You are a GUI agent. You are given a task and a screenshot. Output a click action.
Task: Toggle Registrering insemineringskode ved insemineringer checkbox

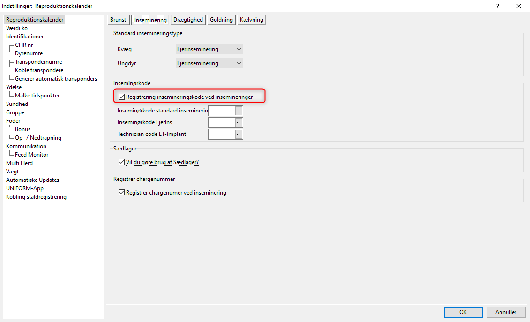tap(122, 97)
